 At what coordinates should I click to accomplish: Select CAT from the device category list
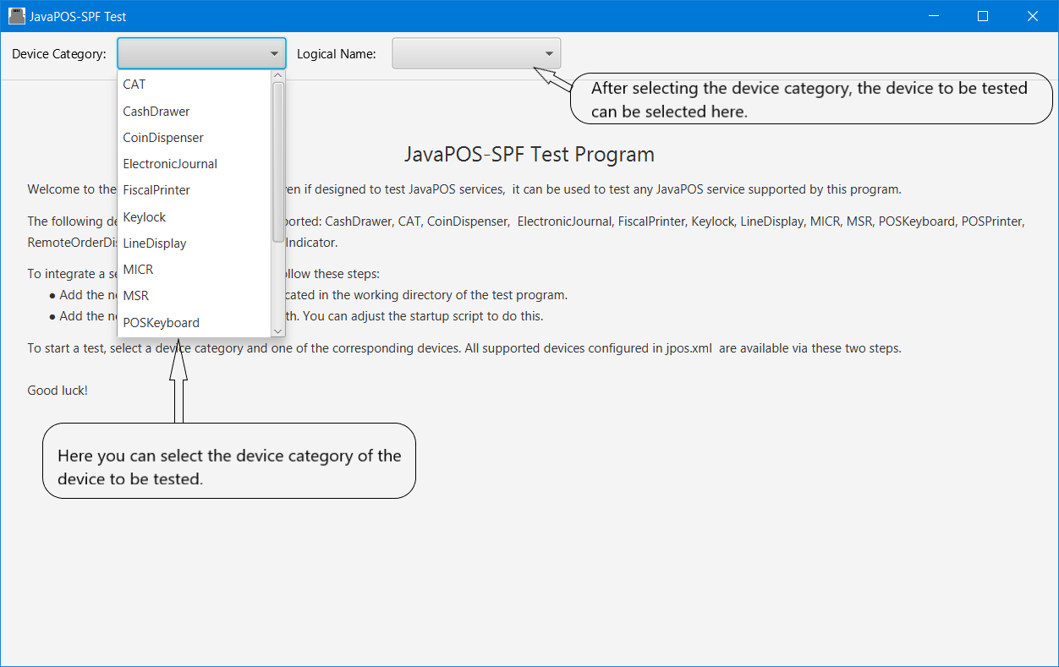click(x=134, y=85)
